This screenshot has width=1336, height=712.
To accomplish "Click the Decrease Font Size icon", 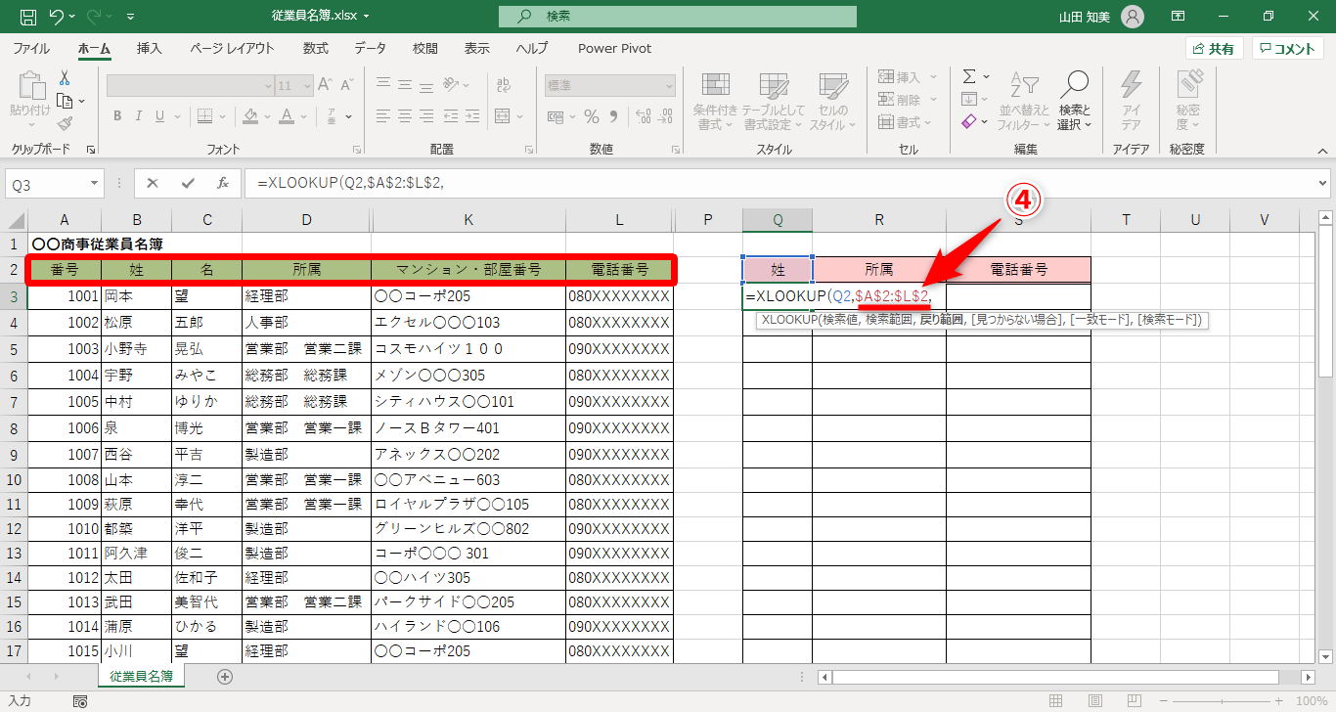I will (346, 86).
